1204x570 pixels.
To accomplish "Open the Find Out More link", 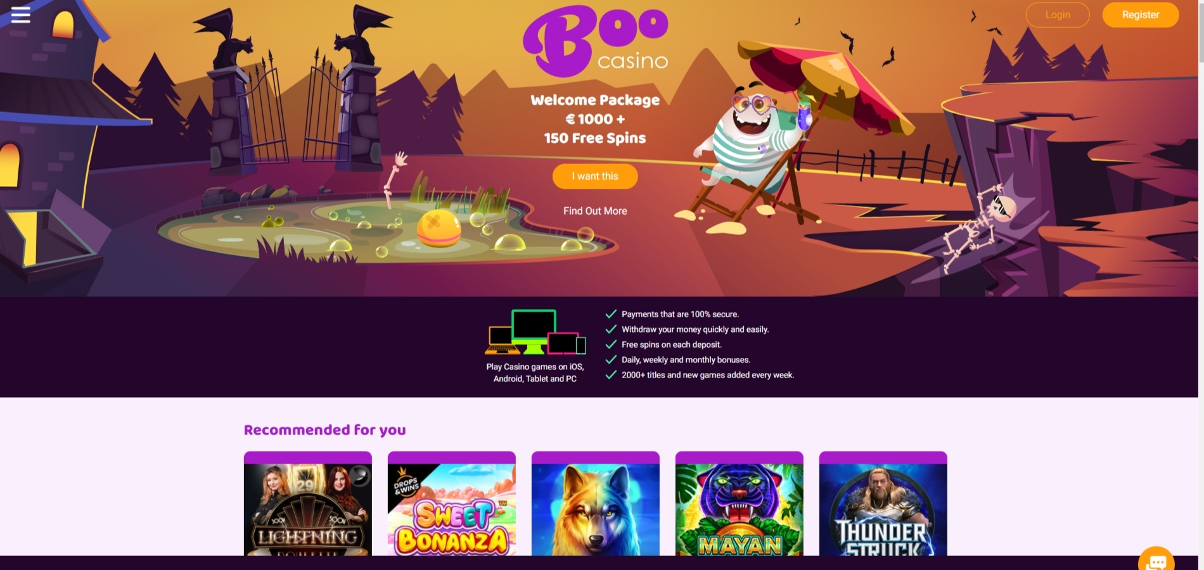I will point(595,211).
